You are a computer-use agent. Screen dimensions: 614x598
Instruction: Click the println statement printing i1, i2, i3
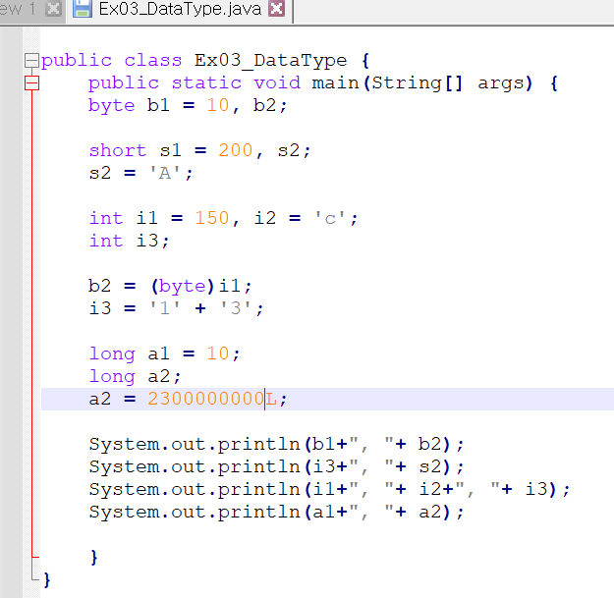(x=329, y=490)
